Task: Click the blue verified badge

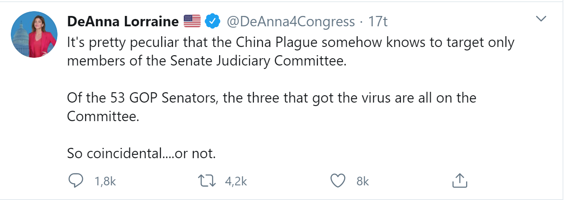Action: click(212, 22)
